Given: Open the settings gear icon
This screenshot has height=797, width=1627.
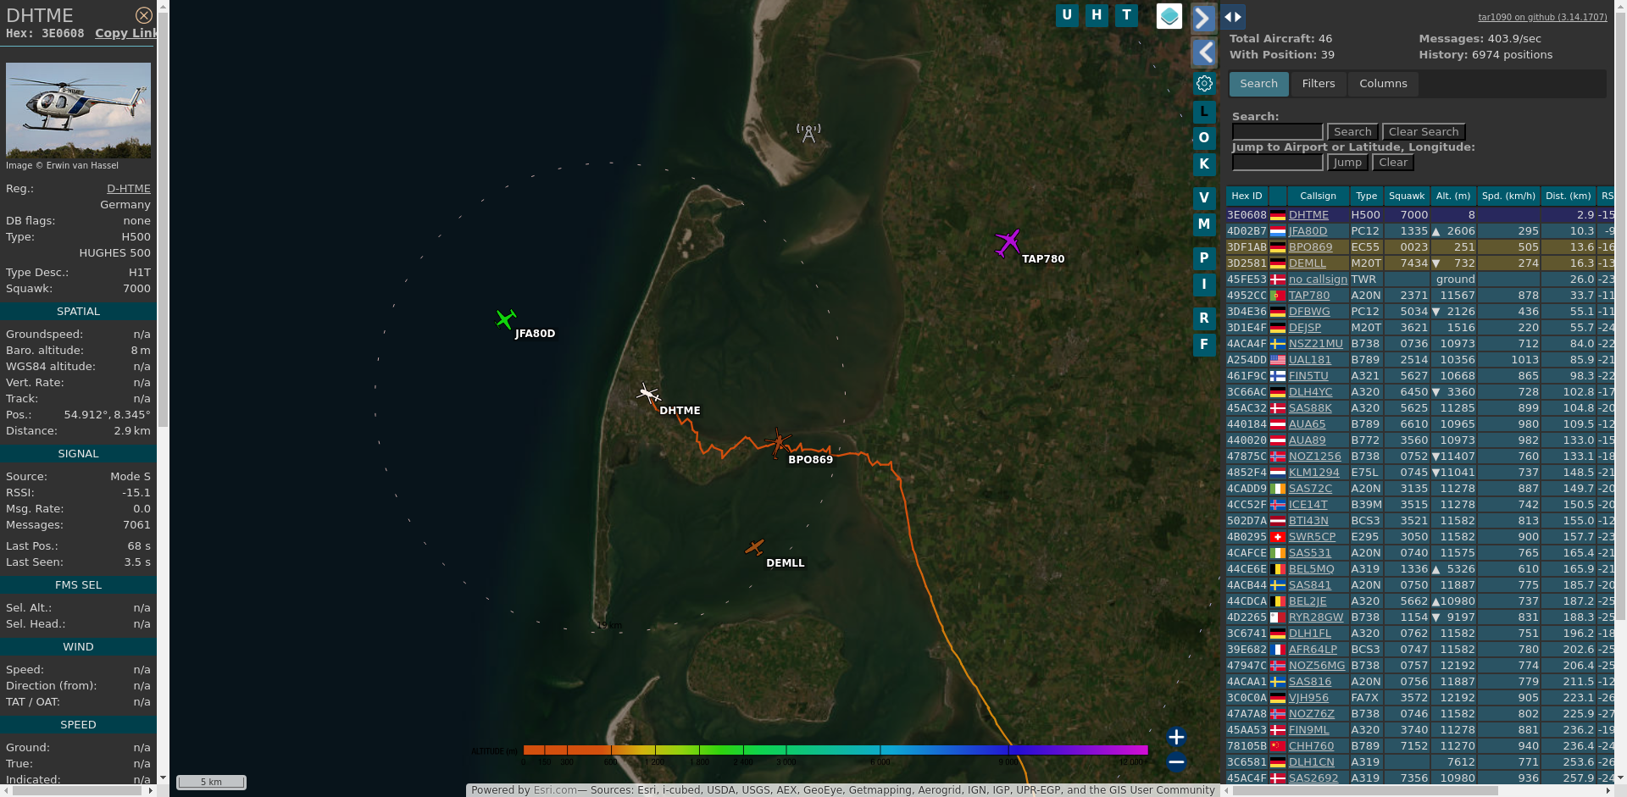Looking at the screenshot, I should pos(1204,84).
